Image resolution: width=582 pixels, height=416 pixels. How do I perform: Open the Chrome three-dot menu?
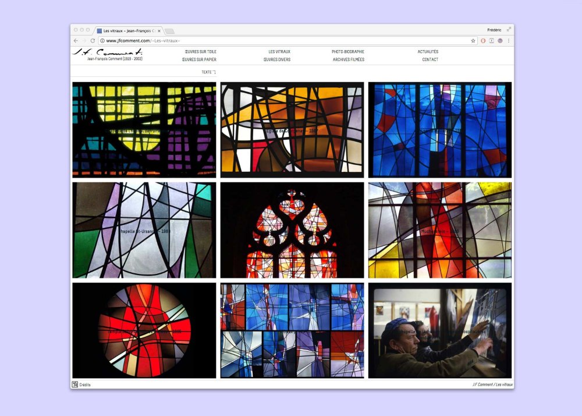[x=509, y=41]
